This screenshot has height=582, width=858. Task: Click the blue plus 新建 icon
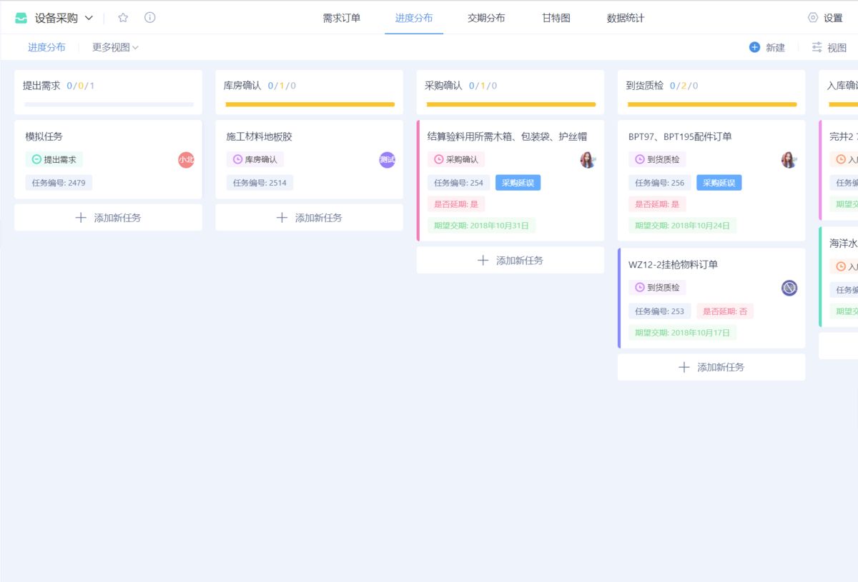754,47
